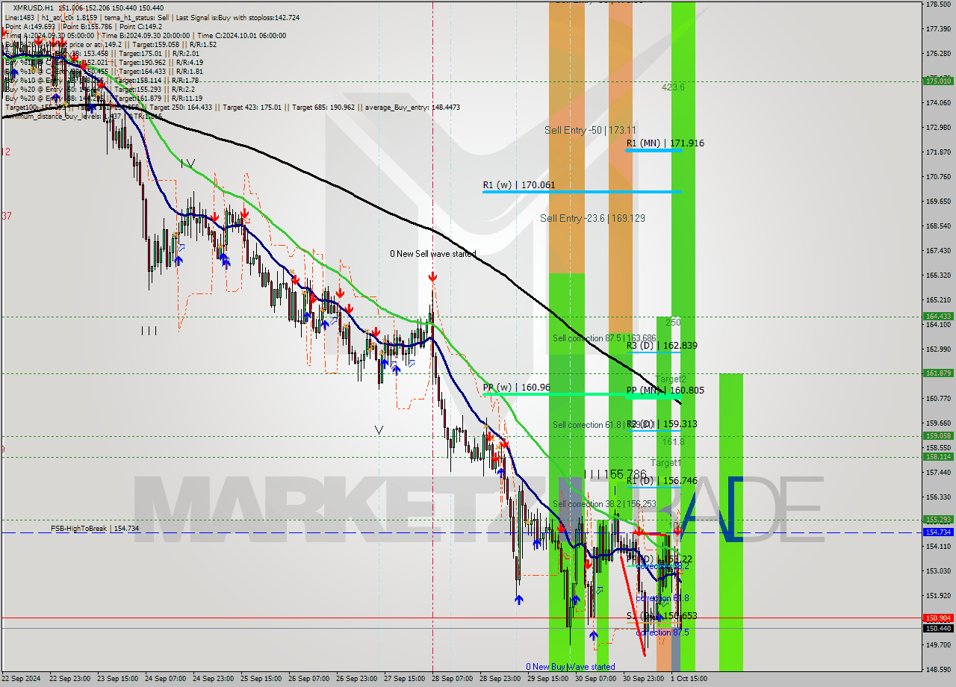Screen dimensions: 956x687
Task: Click the '25 Sep 15:00' time axis label
Action: 260,679
